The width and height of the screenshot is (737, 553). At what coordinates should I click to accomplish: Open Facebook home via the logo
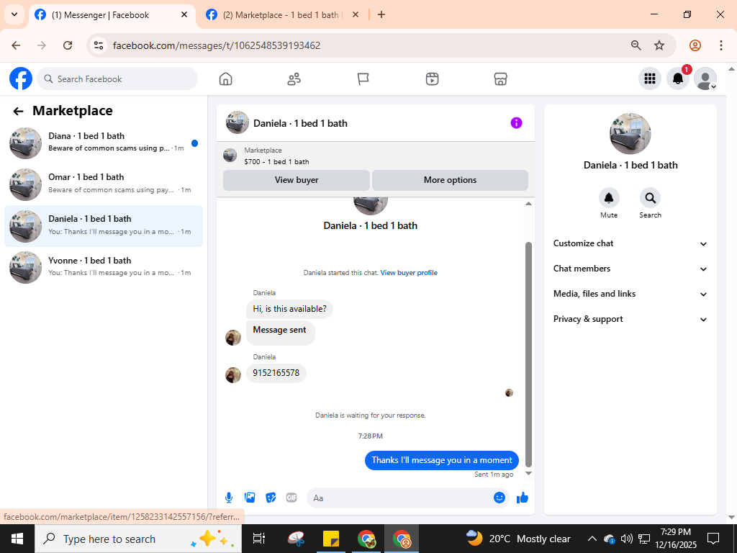click(x=21, y=78)
